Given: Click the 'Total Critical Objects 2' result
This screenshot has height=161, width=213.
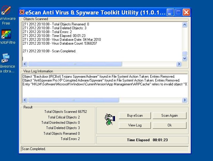Looking at the screenshot, I should pyautogui.click(x=64, y=117).
